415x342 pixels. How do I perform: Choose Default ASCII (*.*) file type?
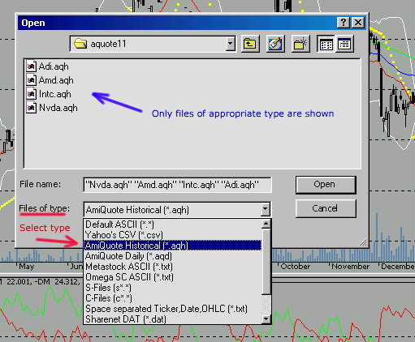coord(119,224)
